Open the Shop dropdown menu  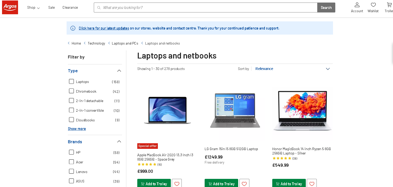[x=33, y=8]
